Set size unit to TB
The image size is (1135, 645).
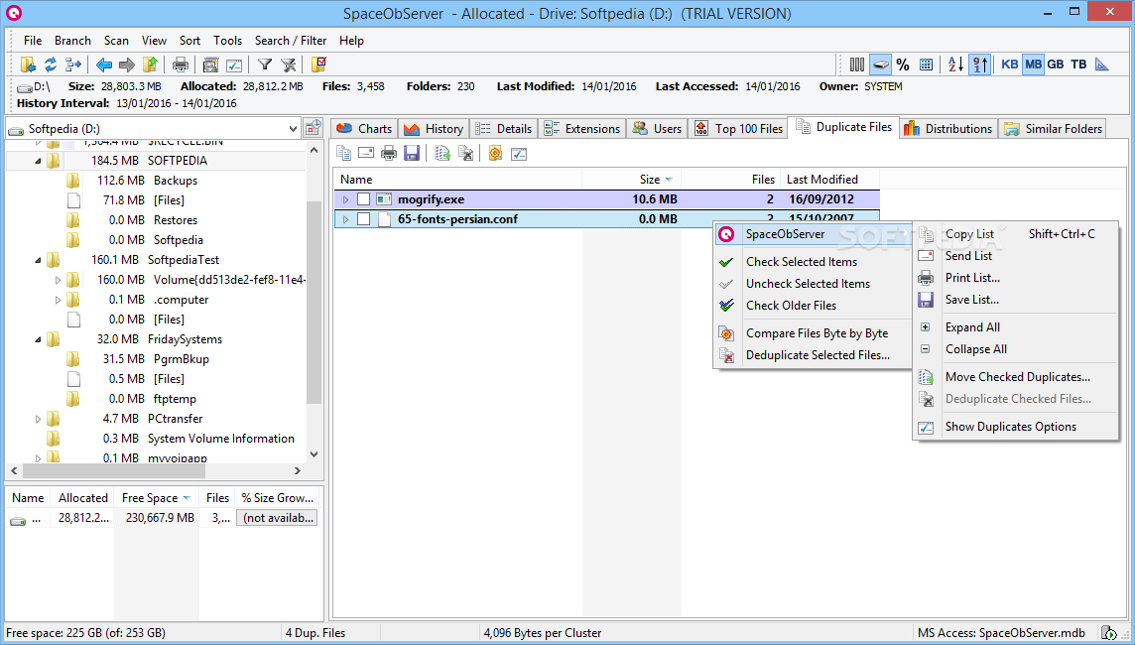point(1078,64)
